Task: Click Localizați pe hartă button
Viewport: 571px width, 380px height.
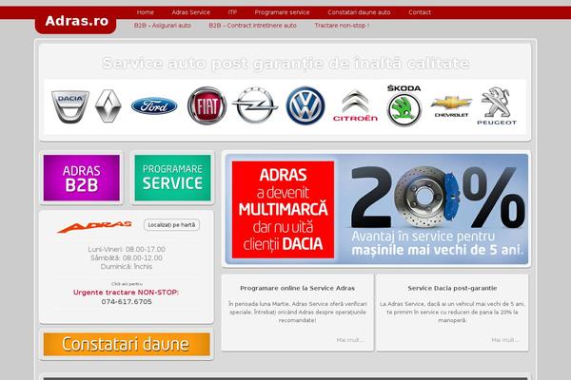Action: pos(171,225)
